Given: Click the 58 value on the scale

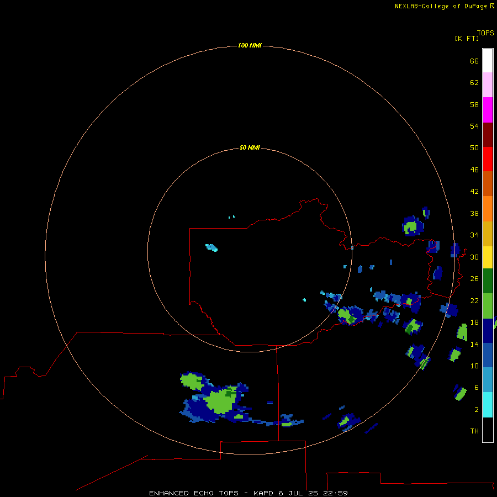Looking at the screenshot, I should coord(474,104).
